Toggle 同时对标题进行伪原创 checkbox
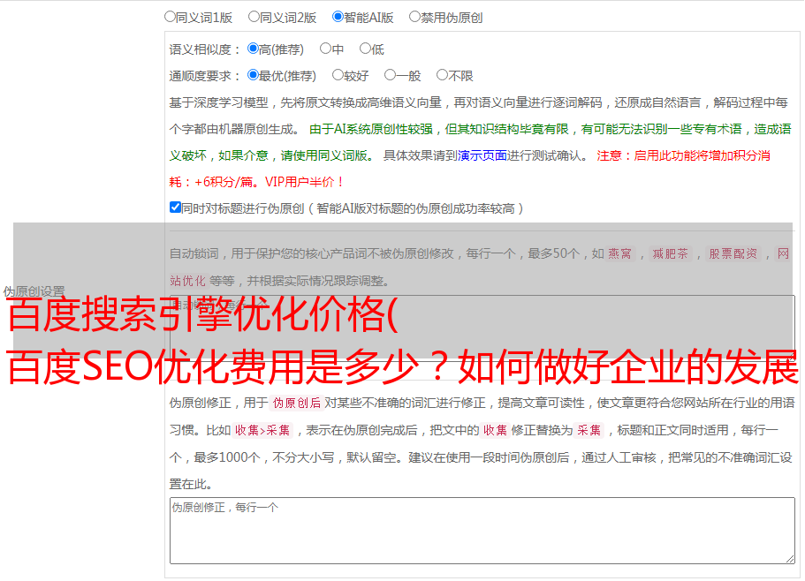The width and height of the screenshot is (805, 581). 175,207
